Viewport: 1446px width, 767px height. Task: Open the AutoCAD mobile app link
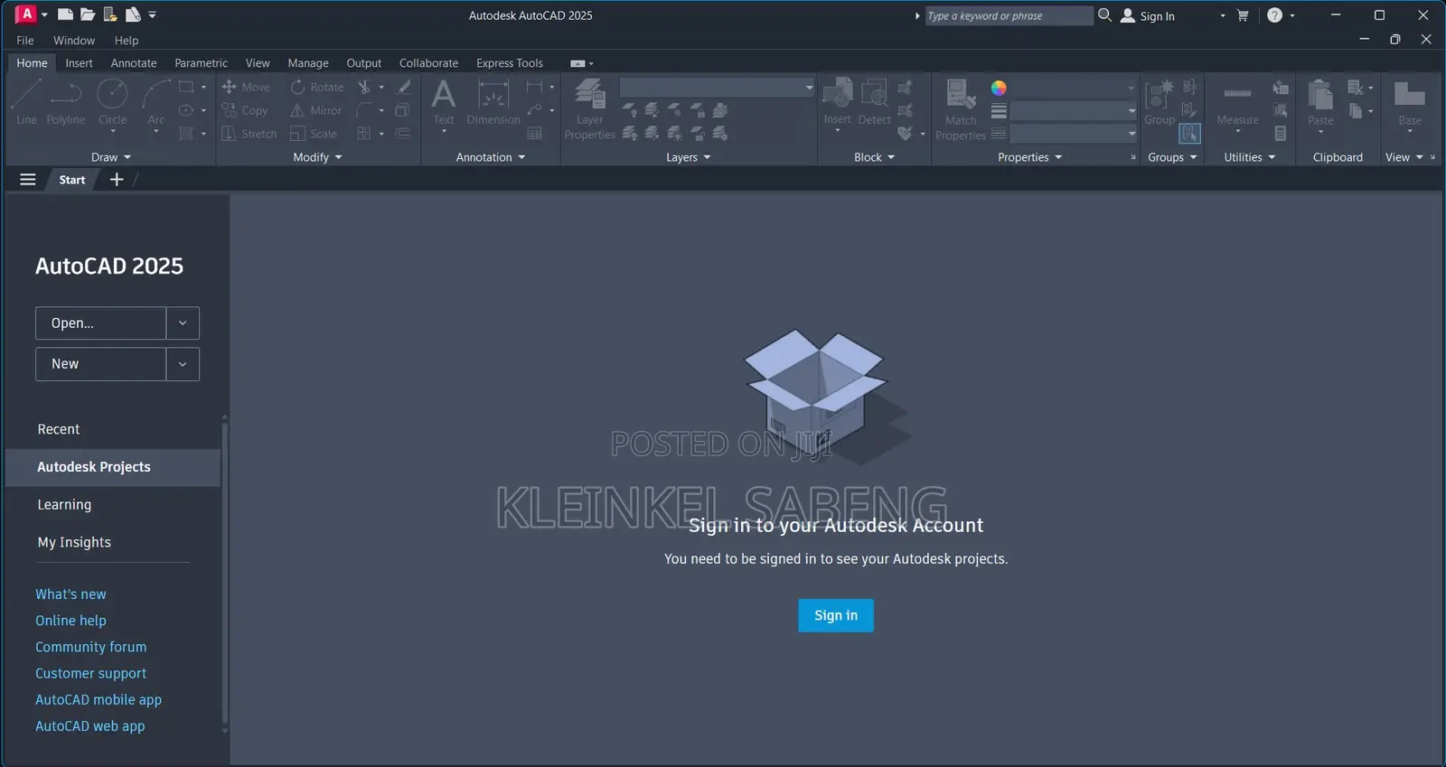pyautogui.click(x=99, y=699)
